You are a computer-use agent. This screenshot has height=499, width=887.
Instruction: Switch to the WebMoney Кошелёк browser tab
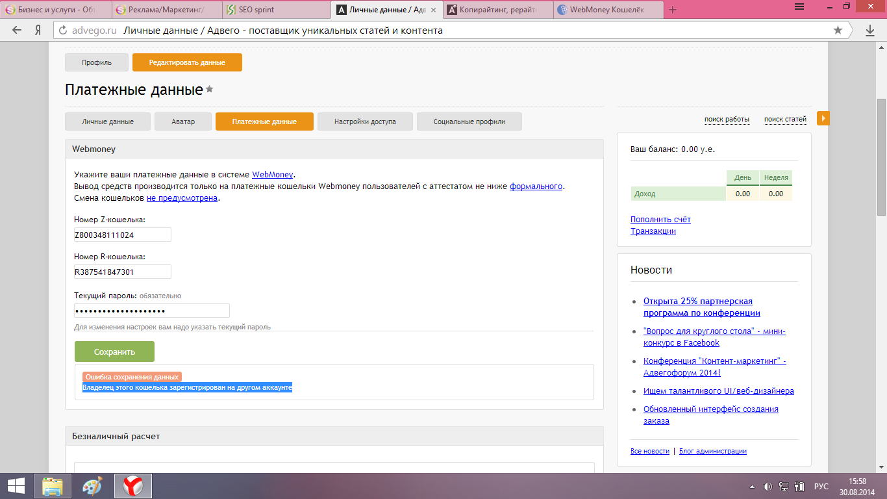click(608, 10)
